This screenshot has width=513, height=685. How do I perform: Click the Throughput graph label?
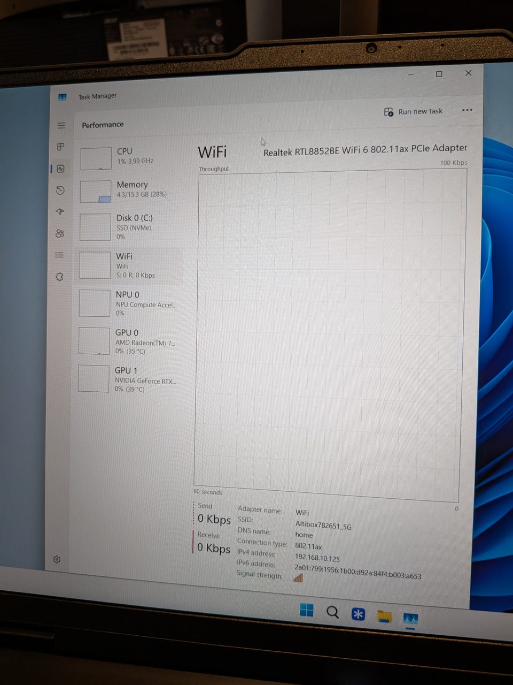pos(214,169)
